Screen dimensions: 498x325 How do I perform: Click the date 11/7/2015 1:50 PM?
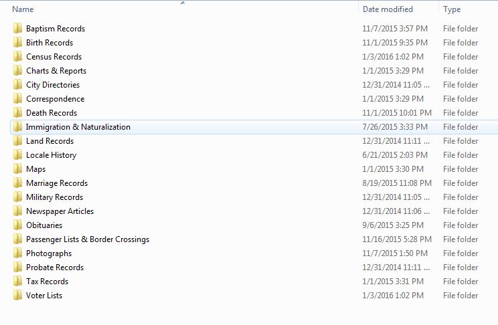click(395, 253)
